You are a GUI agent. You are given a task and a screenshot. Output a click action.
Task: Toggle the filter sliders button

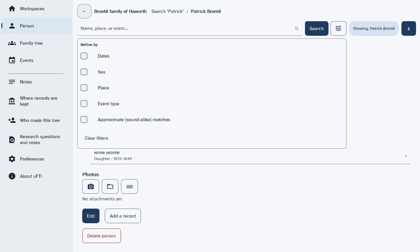(338, 28)
